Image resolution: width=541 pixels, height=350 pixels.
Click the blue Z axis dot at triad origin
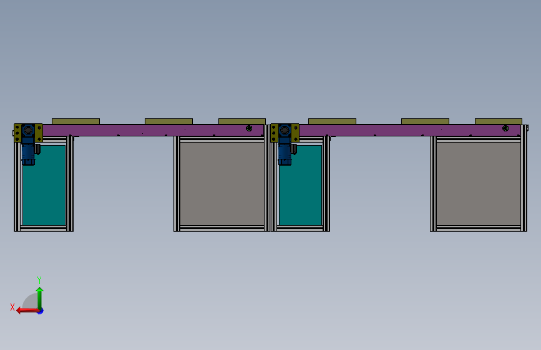[x=41, y=311]
